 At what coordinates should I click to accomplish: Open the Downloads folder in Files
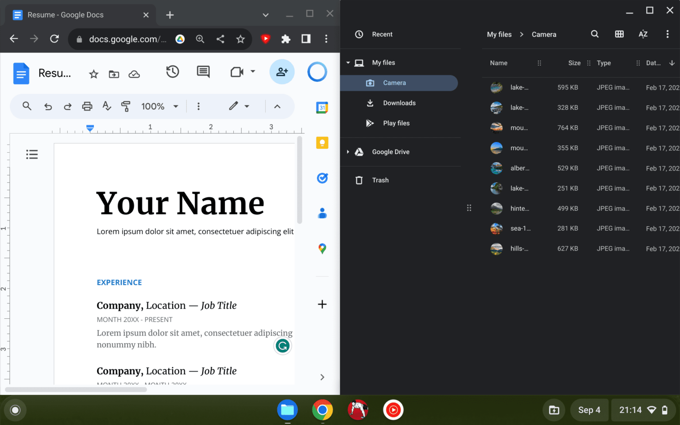coord(399,103)
